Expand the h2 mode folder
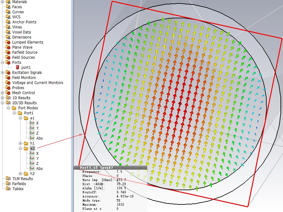283x212 pixels. pyautogui.click(x=20, y=174)
